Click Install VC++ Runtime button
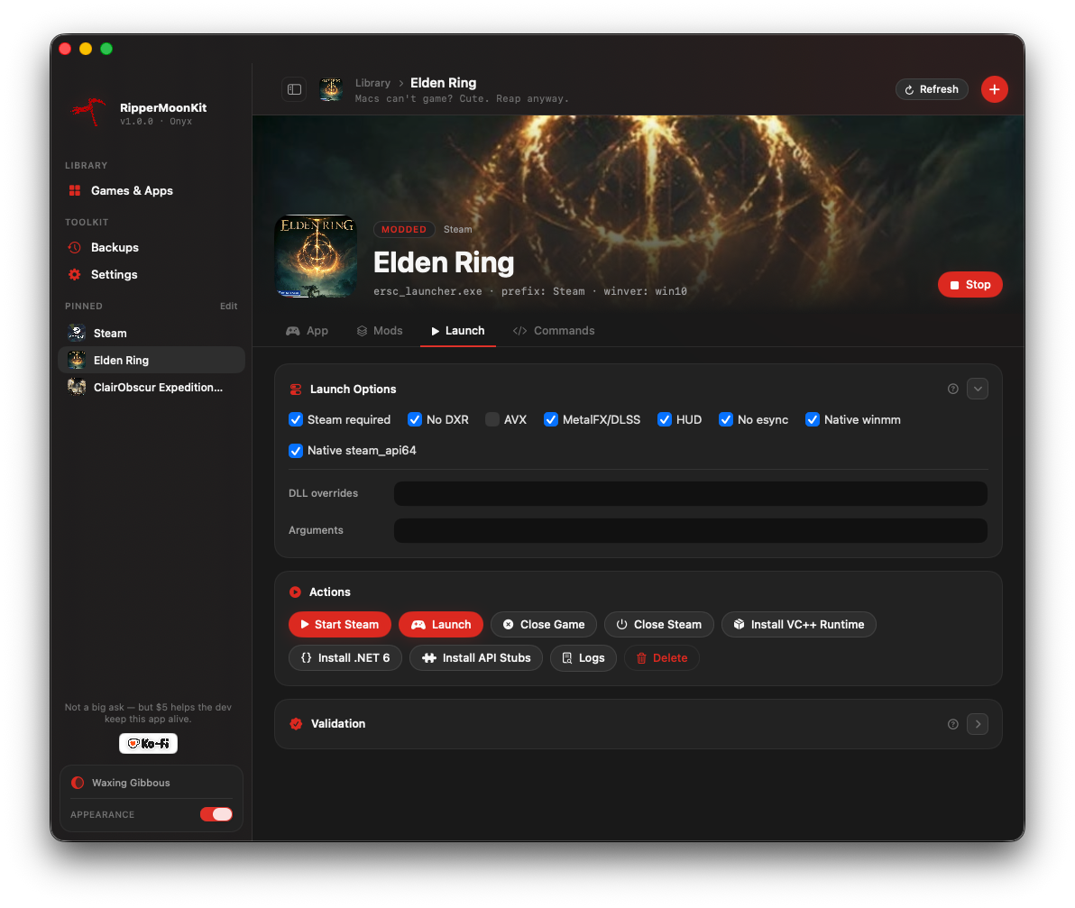This screenshot has height=908, width=1075. coord(799,625)
